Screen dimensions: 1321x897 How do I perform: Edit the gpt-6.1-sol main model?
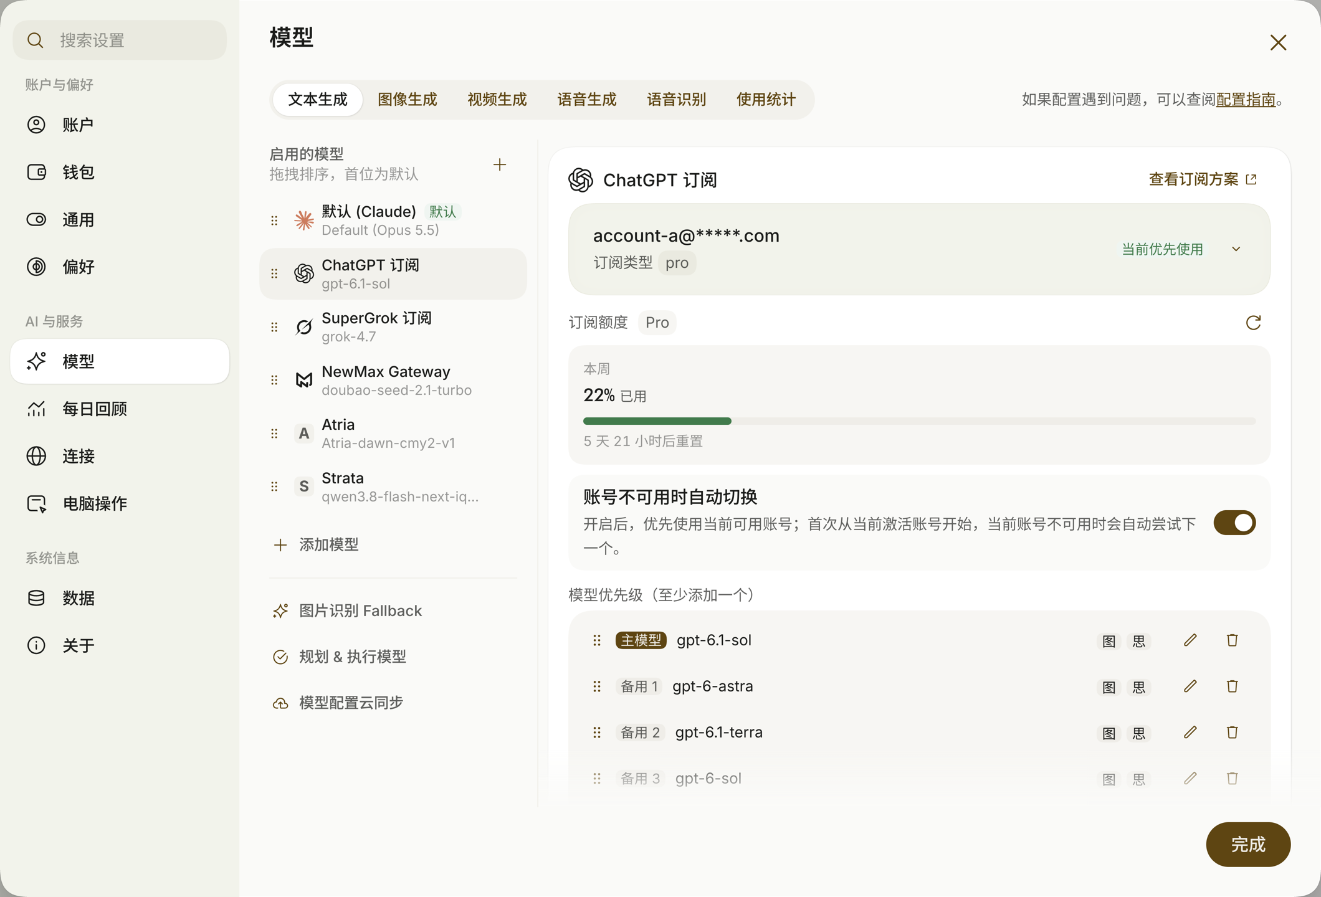point(1190,640)
